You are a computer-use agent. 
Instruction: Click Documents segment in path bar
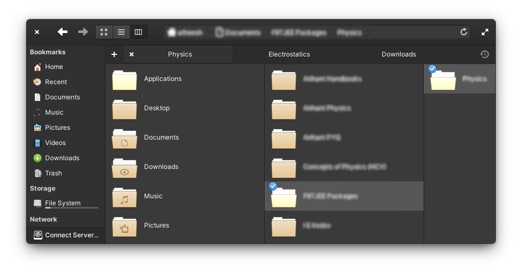tap(238, 32)
